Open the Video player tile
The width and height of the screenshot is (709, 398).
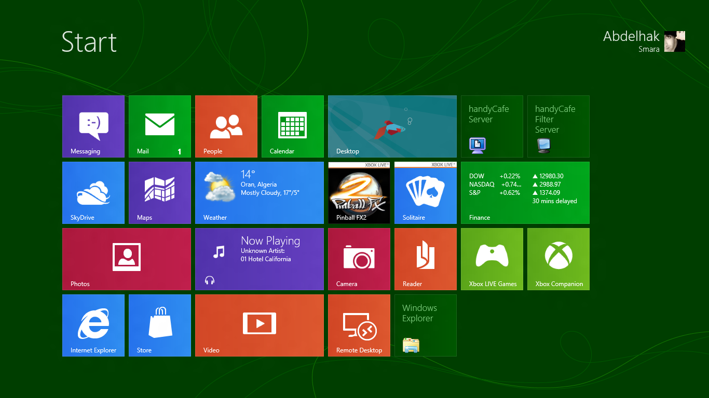point(260,325)
